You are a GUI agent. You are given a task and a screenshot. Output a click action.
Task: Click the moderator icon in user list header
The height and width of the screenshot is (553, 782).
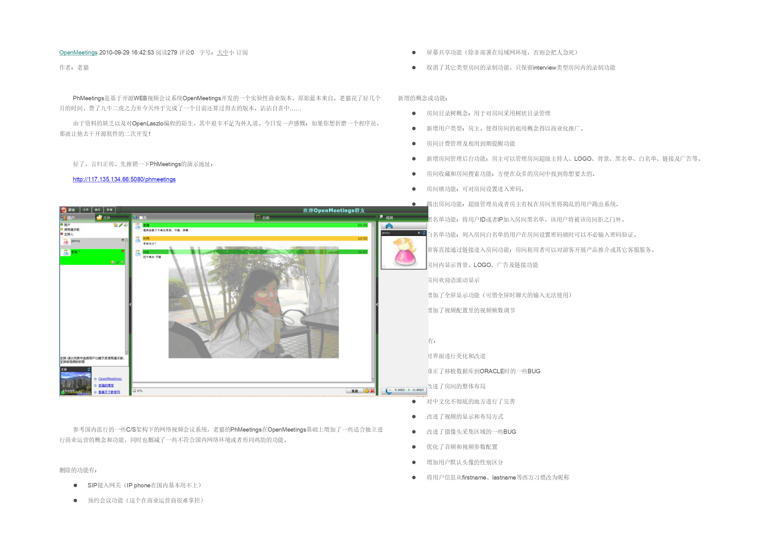(116, 225)
